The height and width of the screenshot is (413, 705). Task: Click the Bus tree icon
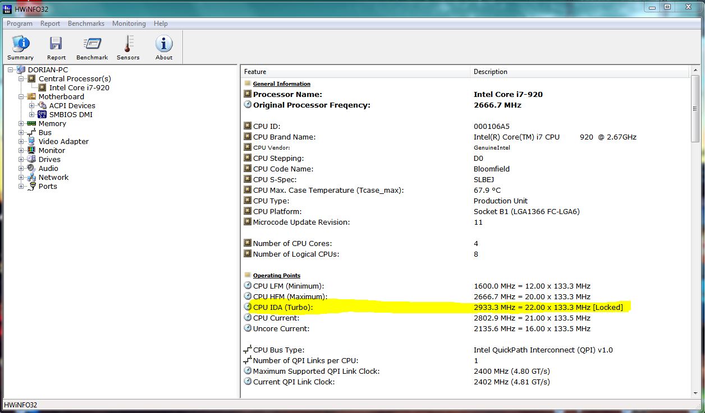pos(31,132)
